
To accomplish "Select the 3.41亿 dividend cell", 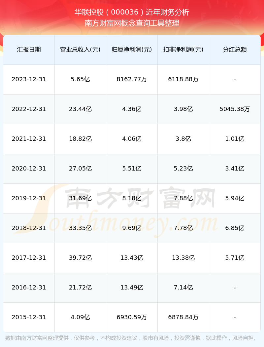I will click(235, 169).
